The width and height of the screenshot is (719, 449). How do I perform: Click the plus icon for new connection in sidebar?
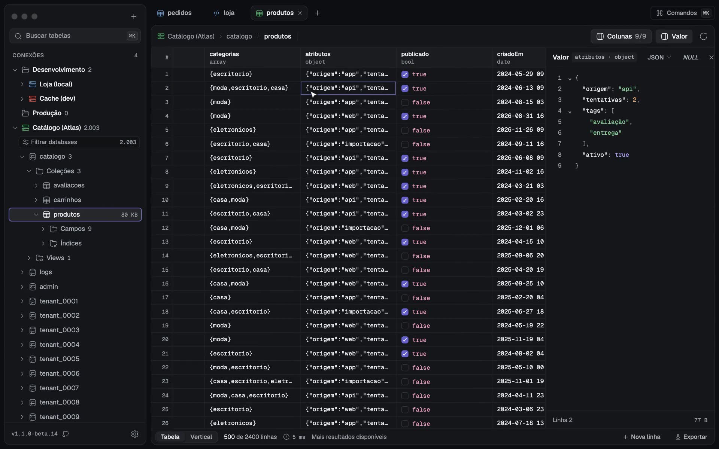pyautogui.click(x=134, y=16)
